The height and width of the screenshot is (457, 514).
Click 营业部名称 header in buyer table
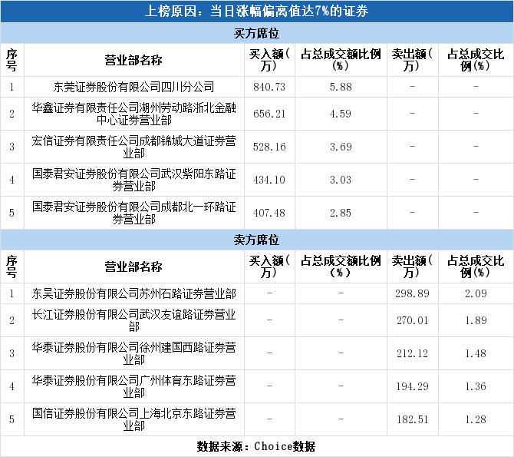click(x=133, y=60)
